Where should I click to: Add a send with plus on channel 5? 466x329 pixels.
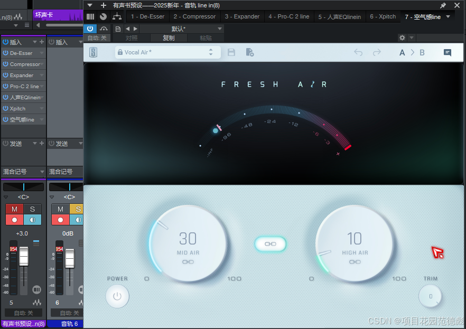pyautogui.click(x=42, y=144)
